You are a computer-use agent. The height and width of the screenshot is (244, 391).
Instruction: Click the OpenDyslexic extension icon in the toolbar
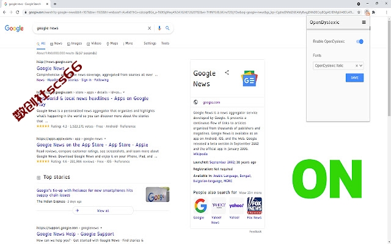(367, 12)
